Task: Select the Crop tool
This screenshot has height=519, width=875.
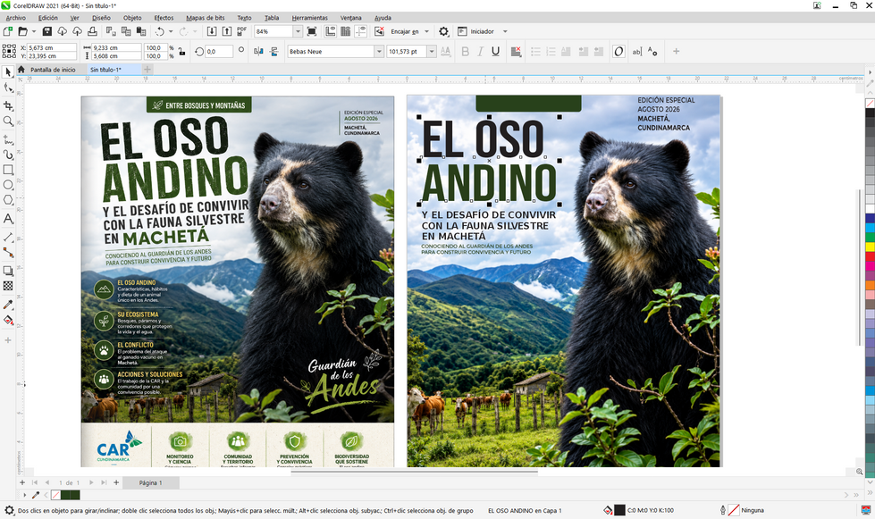Action: tap(8, 105)
